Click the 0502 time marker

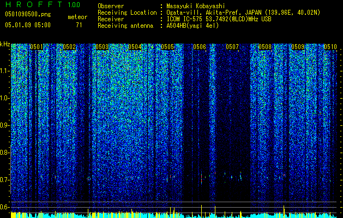click(69, 47)
